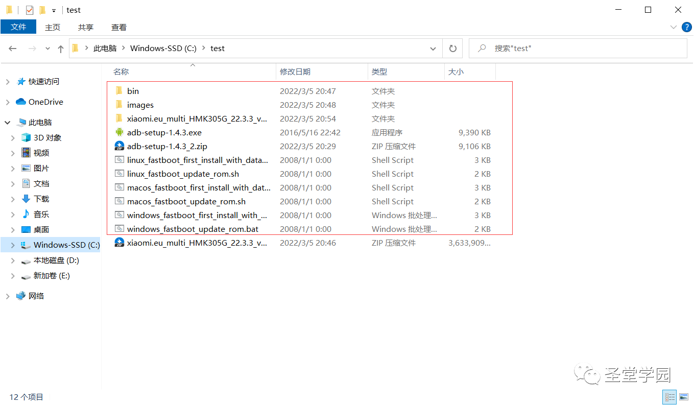This screenshot has height=405, width=694.
Task: Switch to details view layout
Action: (x=670, y=397)
